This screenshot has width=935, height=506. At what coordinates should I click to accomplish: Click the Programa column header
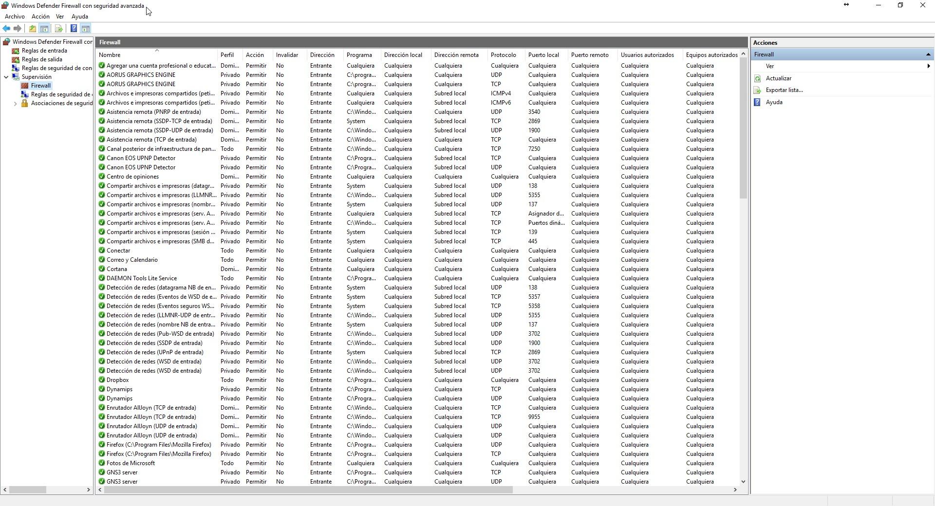click(x=362, y=55)
